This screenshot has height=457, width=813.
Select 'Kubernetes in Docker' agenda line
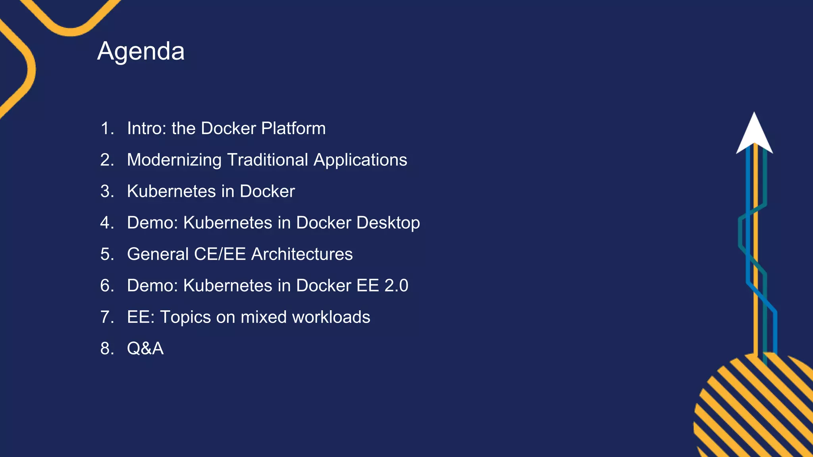click(211, 191)
